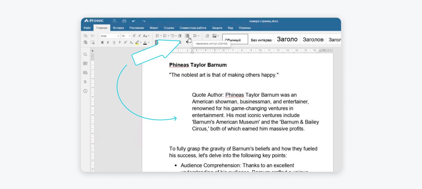Apply the Обычный paragraph style
Viewport: 422px width, 189px height.
[235, 39]
